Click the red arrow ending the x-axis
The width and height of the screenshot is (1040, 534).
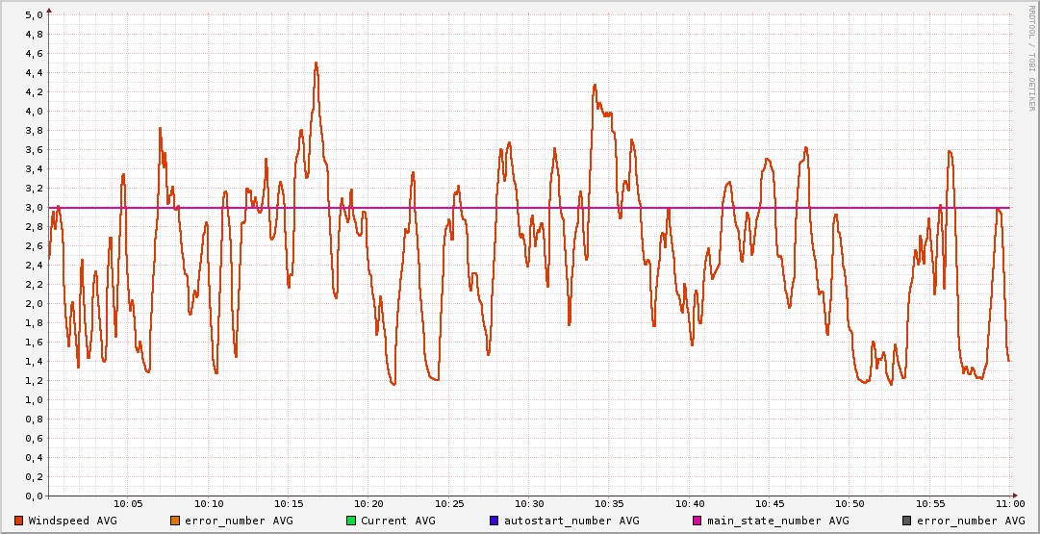pyautogui.click(x=1017, y=496)
